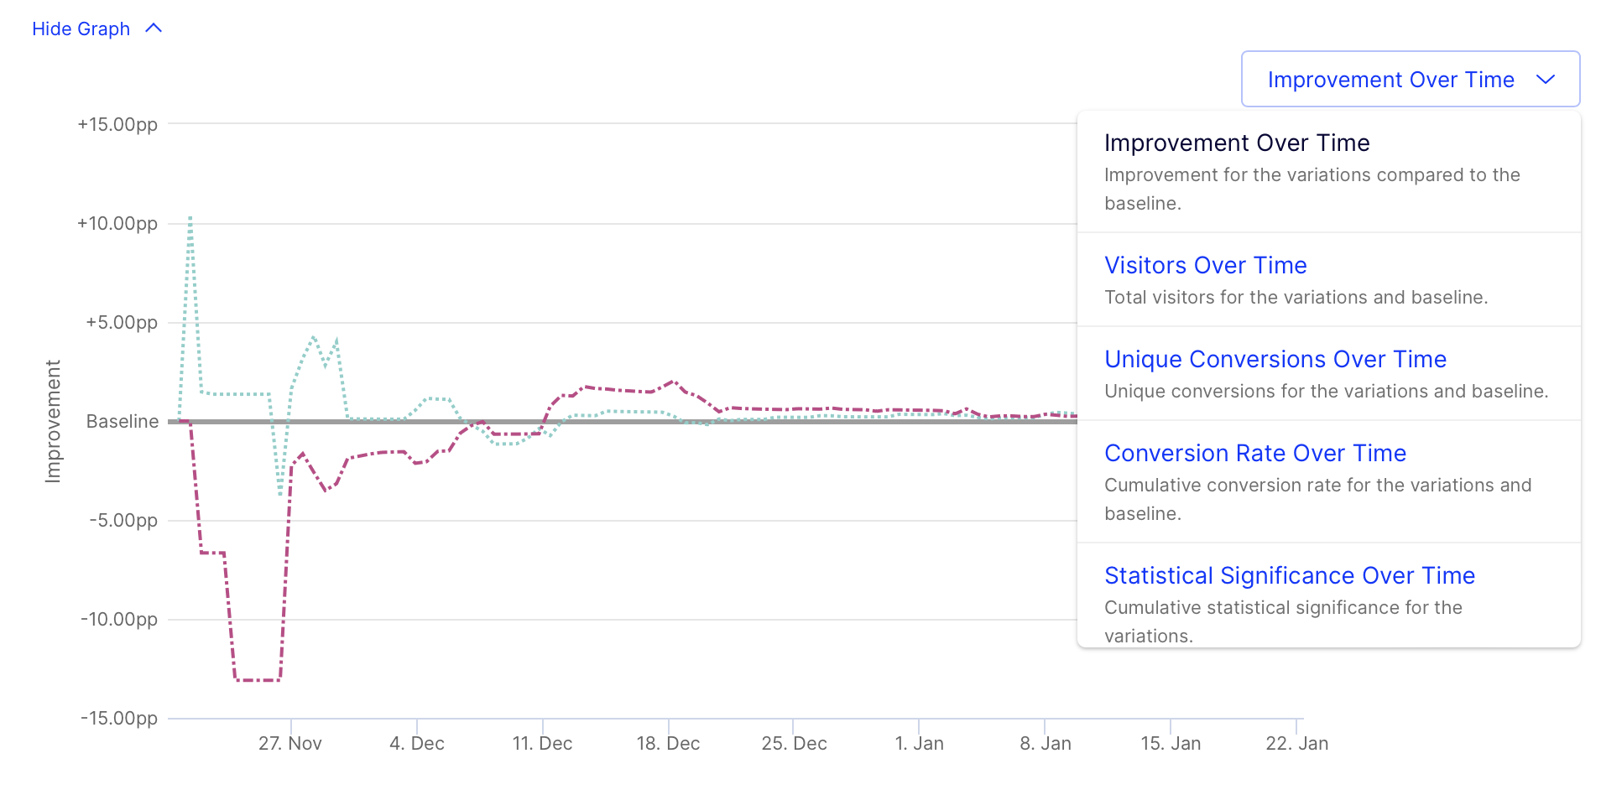
Task: Click the -15.00pp axis label
Action: click(x=119, y=718)
